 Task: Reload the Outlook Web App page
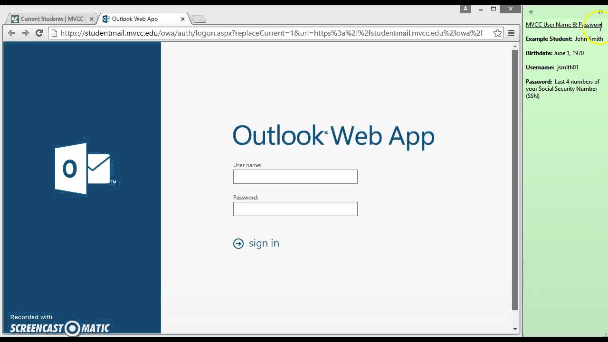[x=39, y=33]
